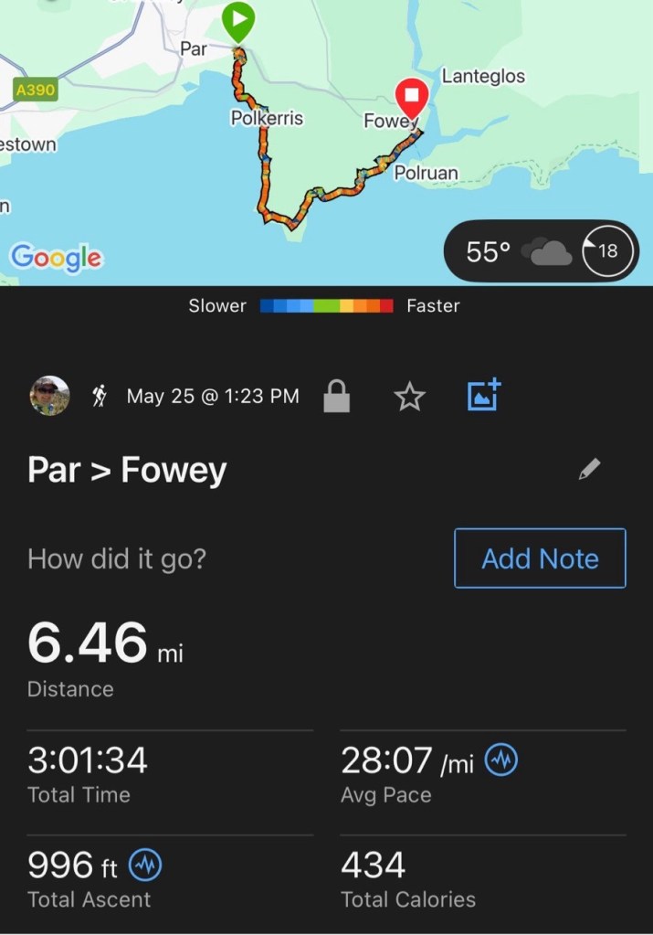Click the Google logo on map

[57, 258]
